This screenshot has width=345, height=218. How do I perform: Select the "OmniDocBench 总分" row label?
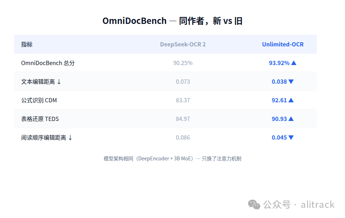pos(48,63)
